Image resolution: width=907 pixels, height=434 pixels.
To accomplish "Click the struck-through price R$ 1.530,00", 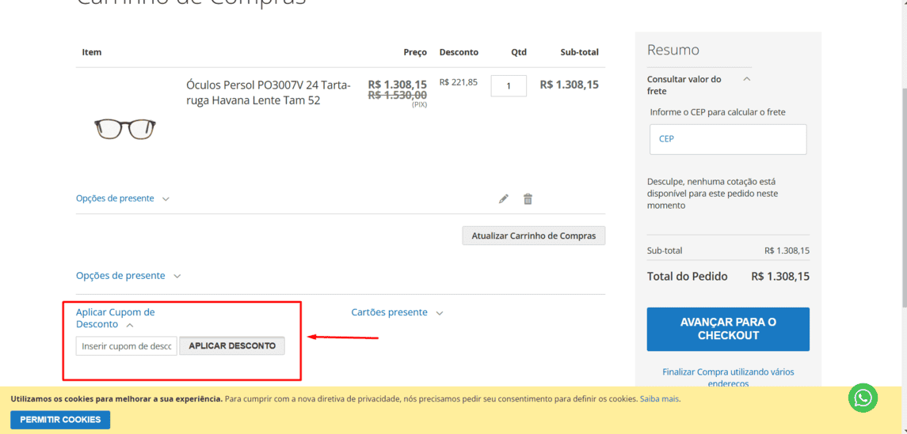I will 398,95.
